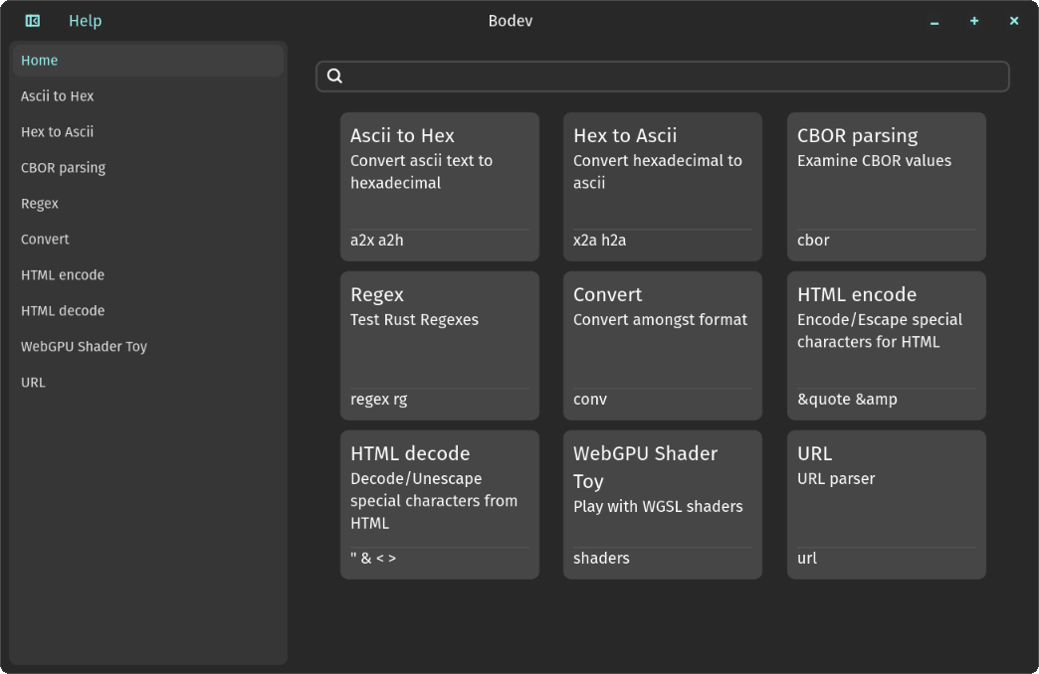The width and height of the screenshot is (1039, 674).
Task: Select Home in the sidebar
Action: coord(148,61)
